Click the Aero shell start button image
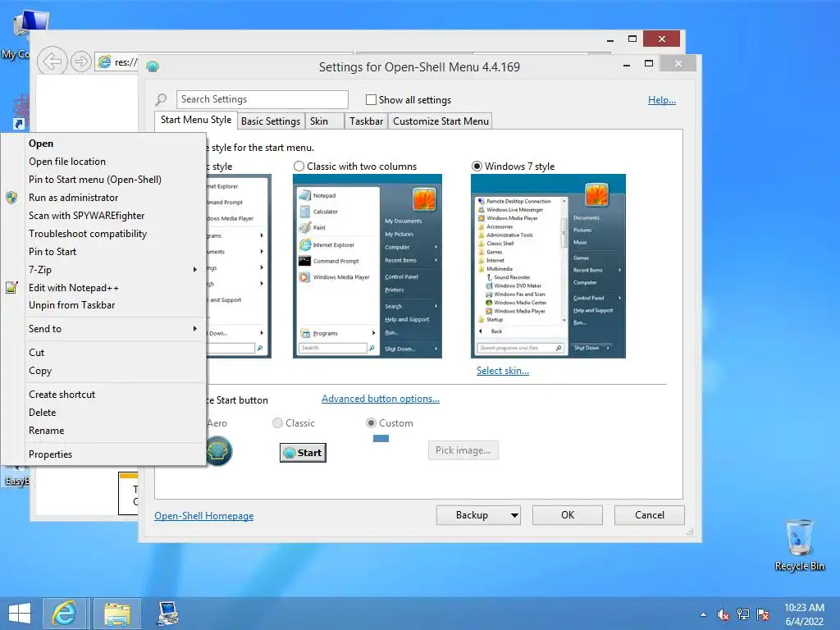Image resolution: width=840 pixels, height=630 pixels. coord(218,451)
